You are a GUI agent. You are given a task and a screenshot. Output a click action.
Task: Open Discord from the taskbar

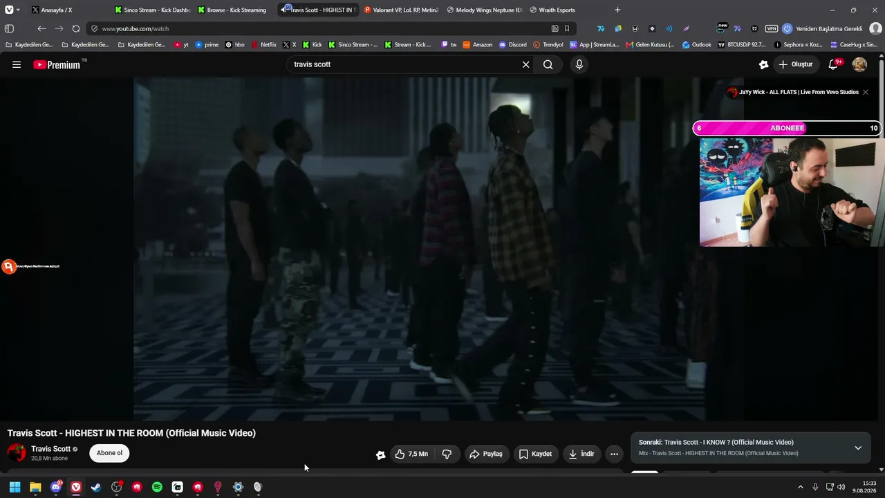56,487
